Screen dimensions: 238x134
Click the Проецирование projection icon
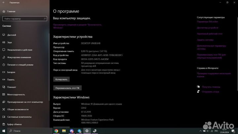tap(4, 102)
